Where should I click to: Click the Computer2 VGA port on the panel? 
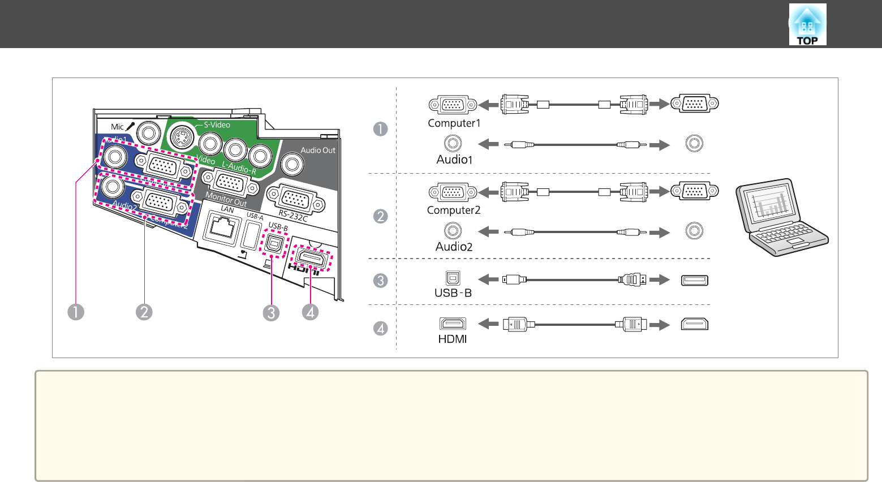[160, 203]
